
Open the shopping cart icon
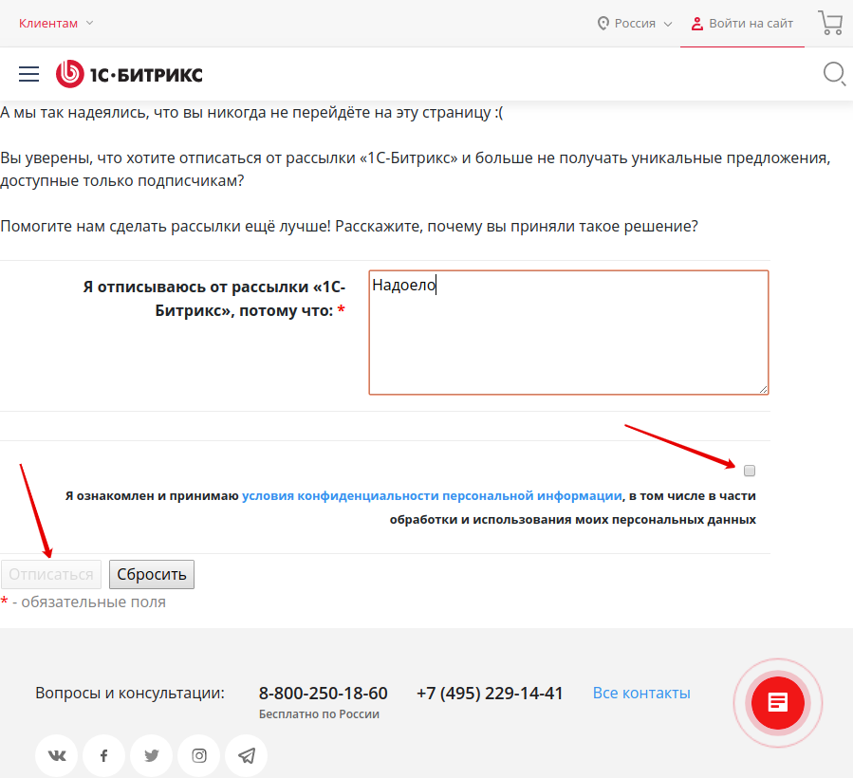point(830,23)
